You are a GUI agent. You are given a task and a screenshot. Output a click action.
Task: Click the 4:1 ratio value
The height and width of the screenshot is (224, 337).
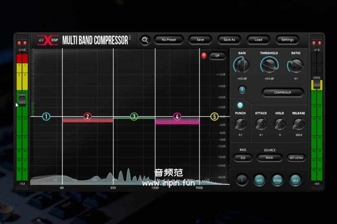tap(296, 79)
